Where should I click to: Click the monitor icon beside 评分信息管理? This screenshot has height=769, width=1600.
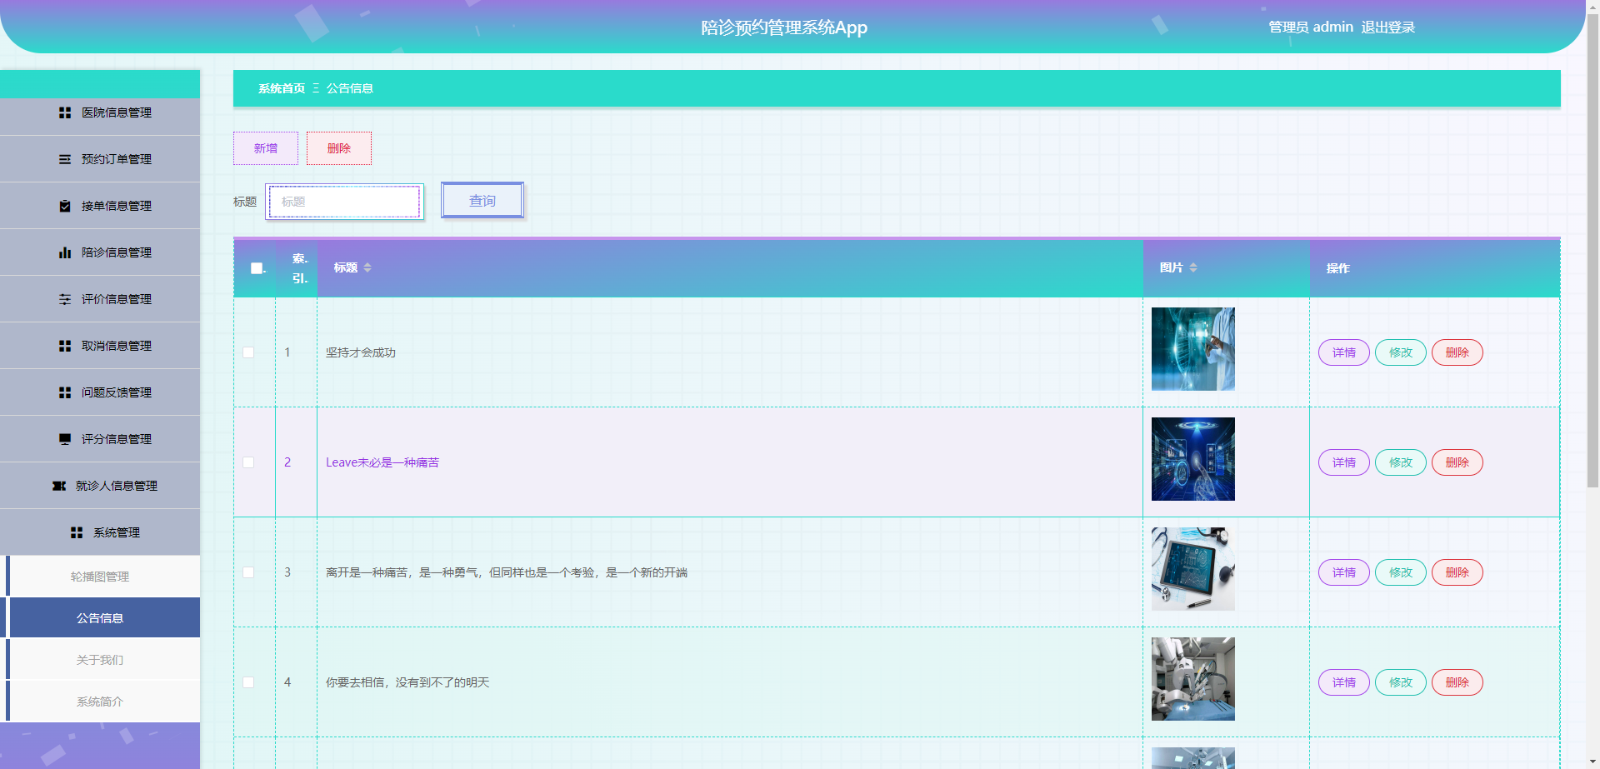pyautogui.click(x=65, y=439)
